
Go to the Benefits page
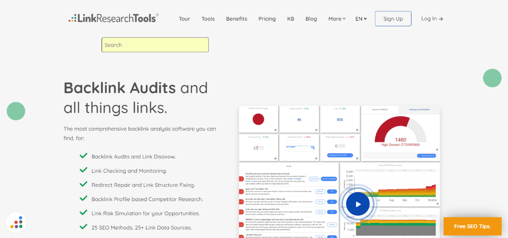pos(237,19)
